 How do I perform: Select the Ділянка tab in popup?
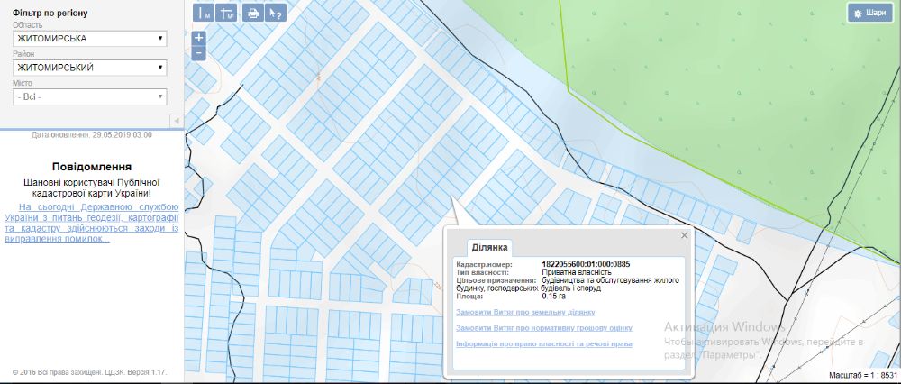tap(489, 248)
